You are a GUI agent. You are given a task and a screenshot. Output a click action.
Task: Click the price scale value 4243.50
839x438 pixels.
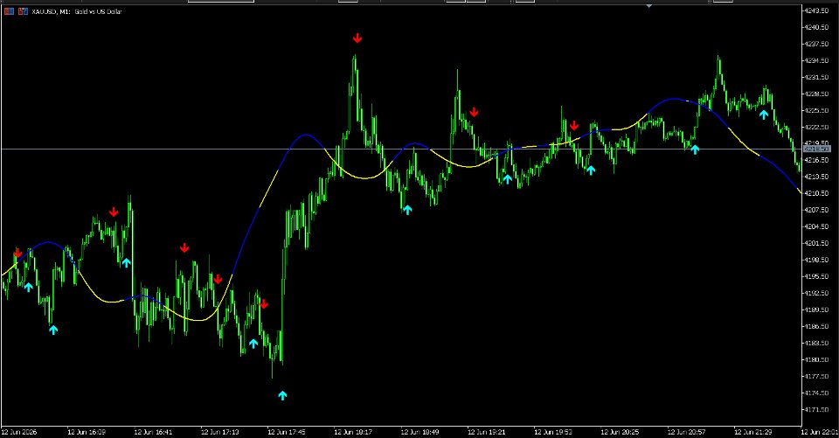click(817, 10)
